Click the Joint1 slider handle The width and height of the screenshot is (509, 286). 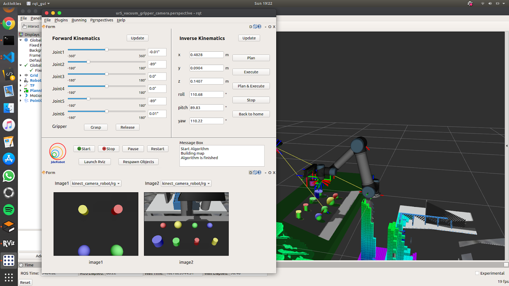[x=107, y=50]
